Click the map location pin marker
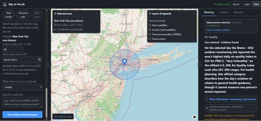Screen dimensions: 261x121 [124, 62]
